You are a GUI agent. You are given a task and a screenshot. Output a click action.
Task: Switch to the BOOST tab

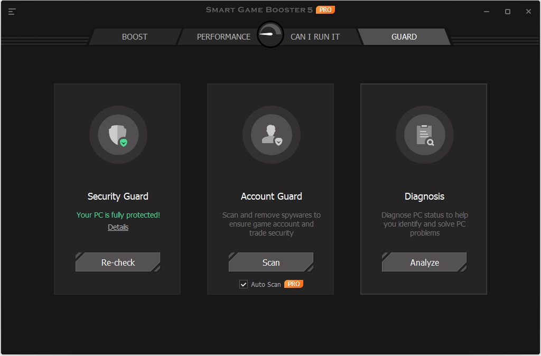[135, 36]
